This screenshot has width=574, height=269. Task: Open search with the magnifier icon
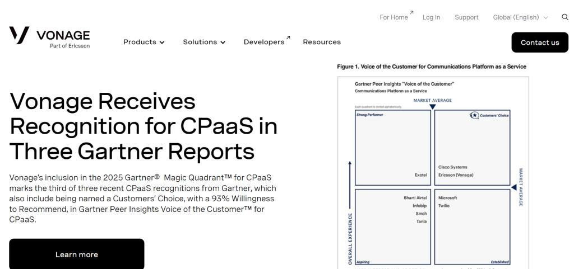click(565, 17)
